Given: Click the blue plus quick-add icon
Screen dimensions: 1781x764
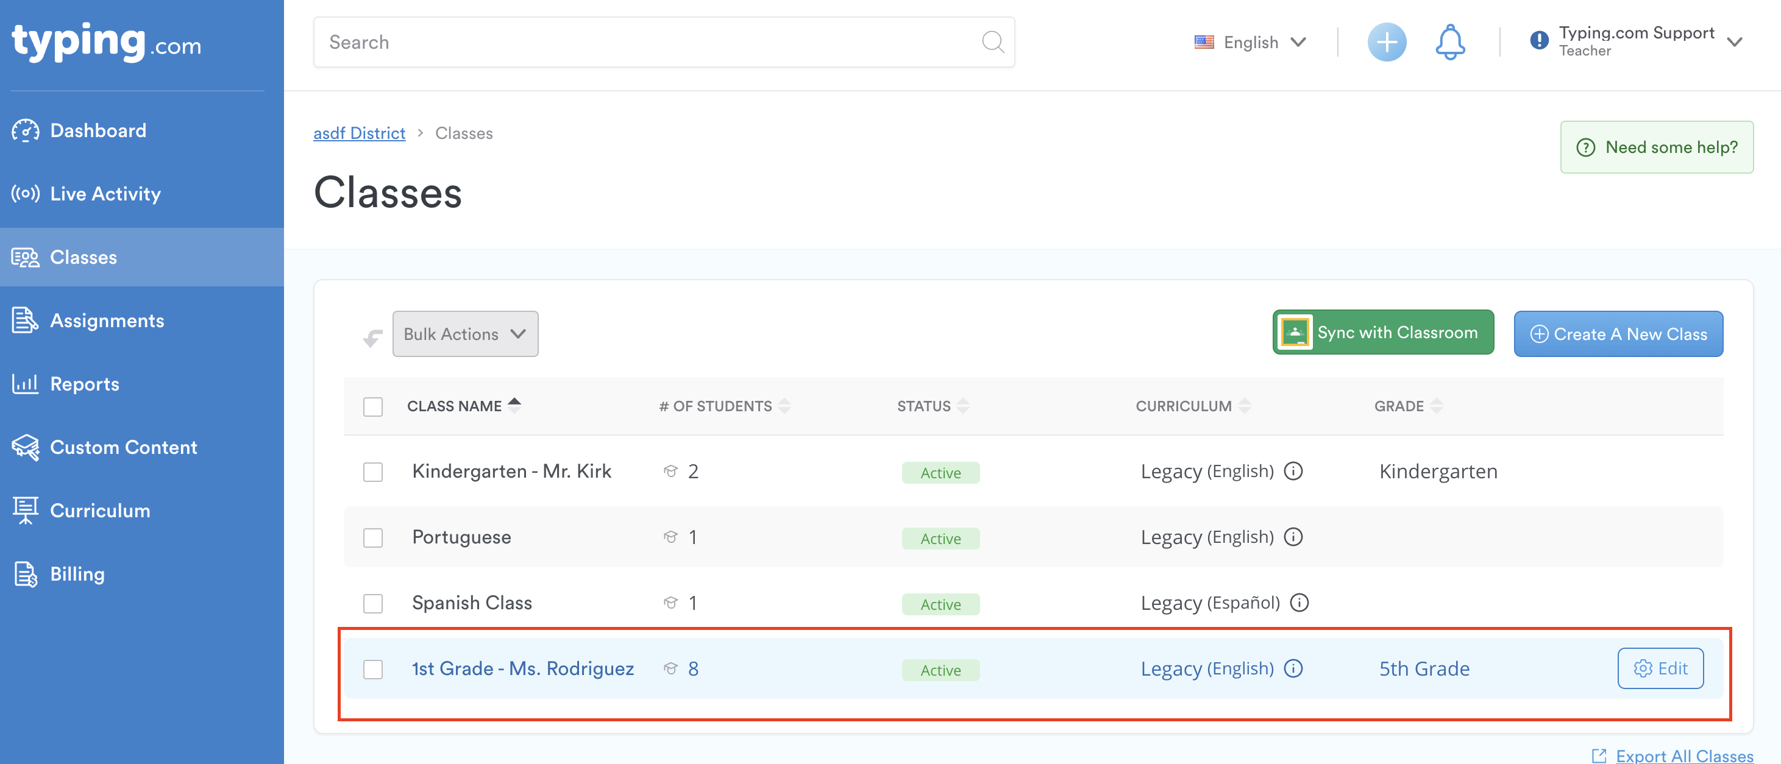Looking at the screenshot, I should click(x=1386, y=43).
